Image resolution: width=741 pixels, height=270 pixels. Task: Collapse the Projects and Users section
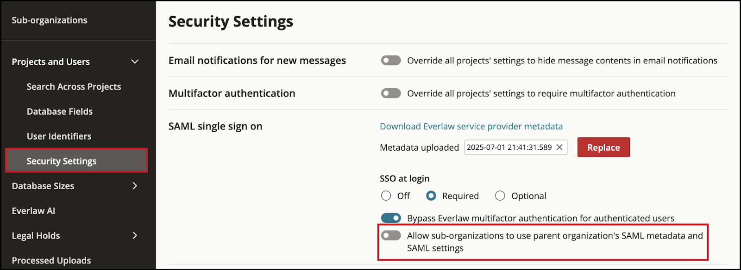(x=134, y=61)
